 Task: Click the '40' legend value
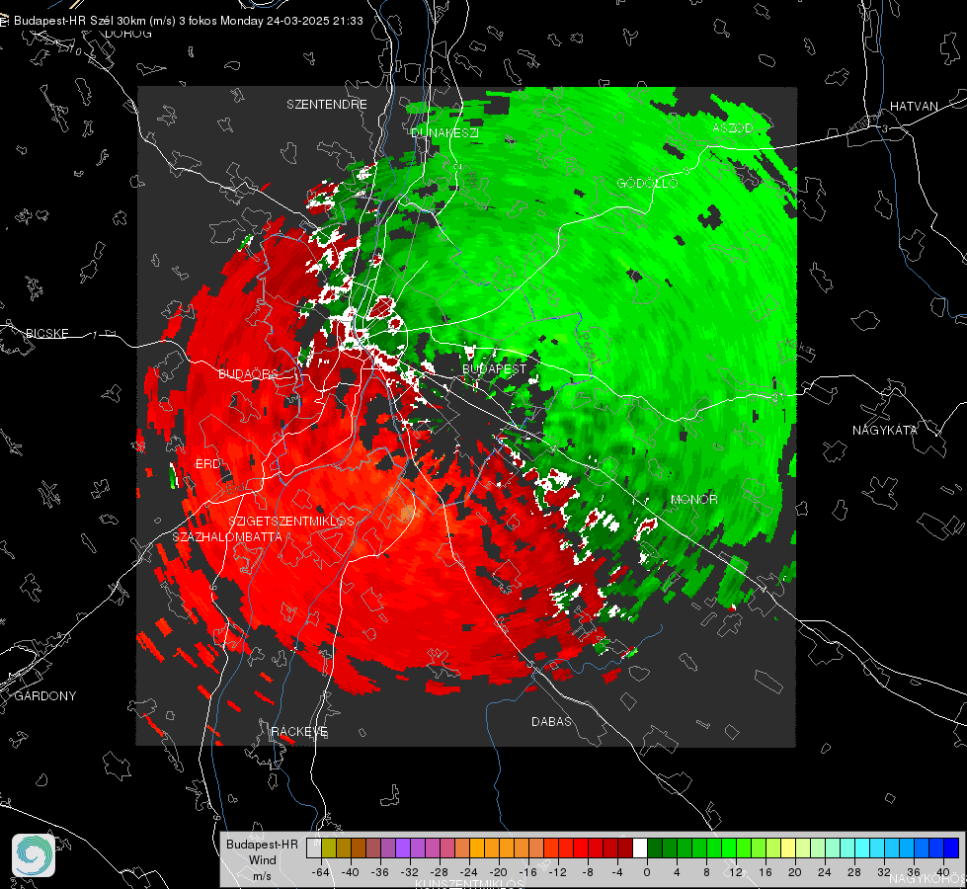click(x=943, y=872)
